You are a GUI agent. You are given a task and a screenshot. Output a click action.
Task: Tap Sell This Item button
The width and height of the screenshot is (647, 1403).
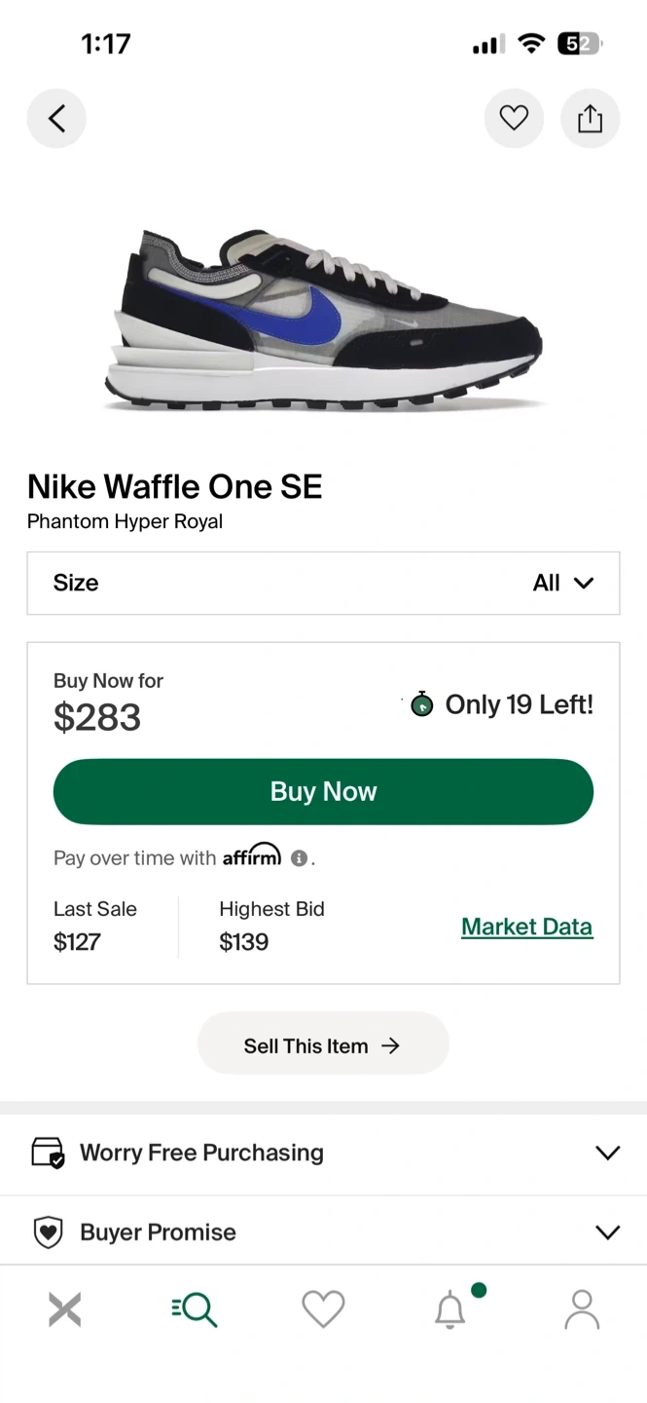pos(323,1045)
